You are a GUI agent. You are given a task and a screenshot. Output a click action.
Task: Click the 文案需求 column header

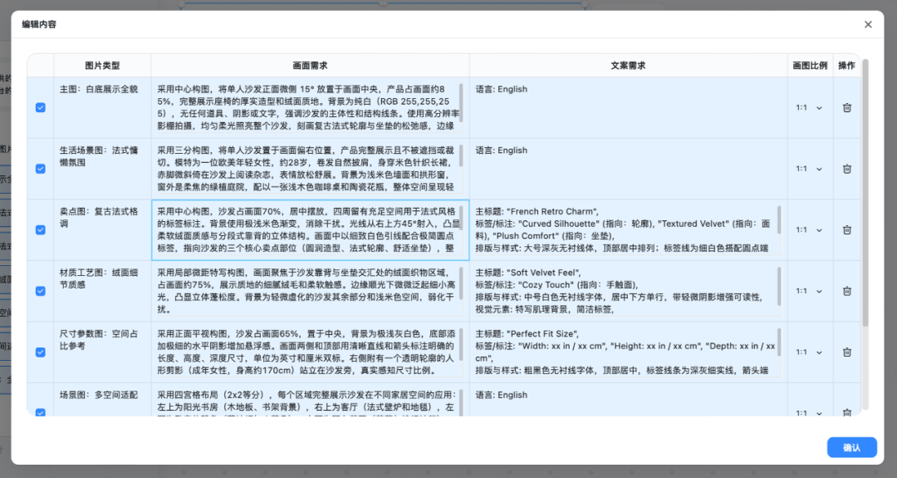[628, 66]
